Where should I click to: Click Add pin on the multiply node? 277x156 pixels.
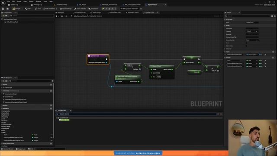(137, 69)
